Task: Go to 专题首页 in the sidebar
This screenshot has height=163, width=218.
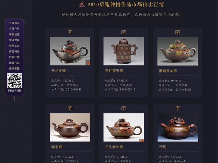Action: coord(14,23)
